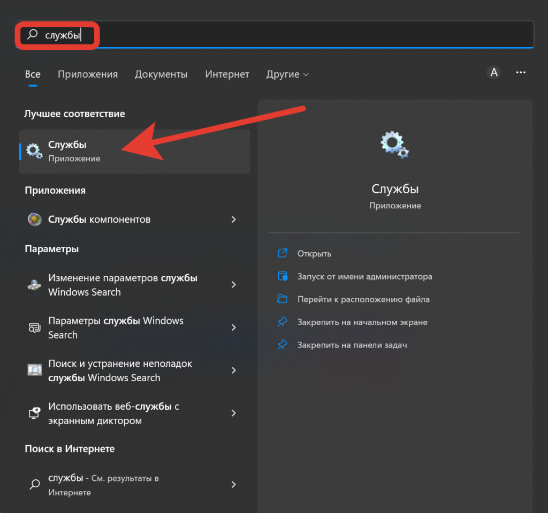Open Использовать веб-службы с экранным диктором
Screen dimensions: 548x513
(134, 413)
